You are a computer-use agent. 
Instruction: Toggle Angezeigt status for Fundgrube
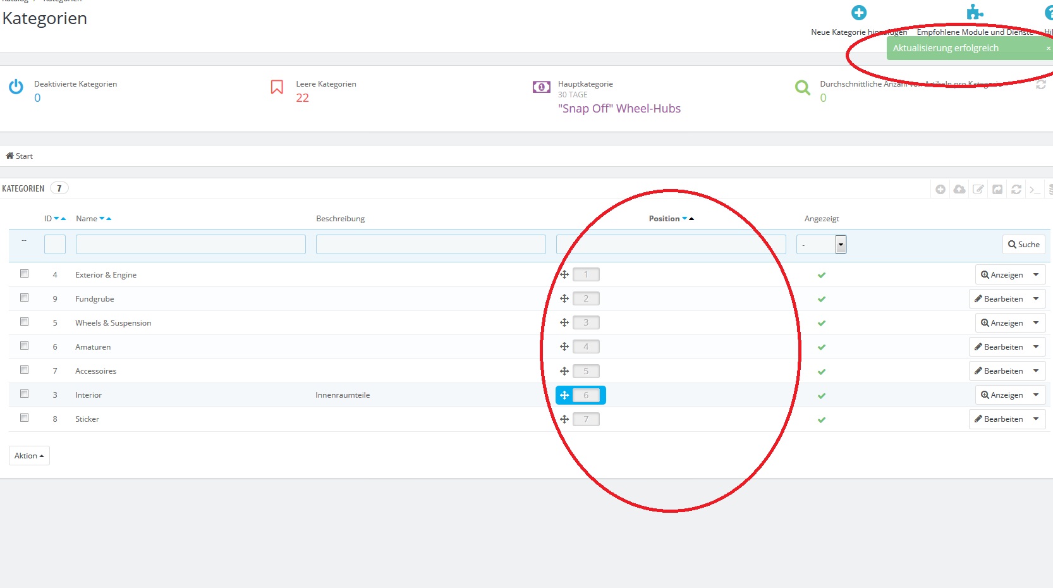click(822, 299)
